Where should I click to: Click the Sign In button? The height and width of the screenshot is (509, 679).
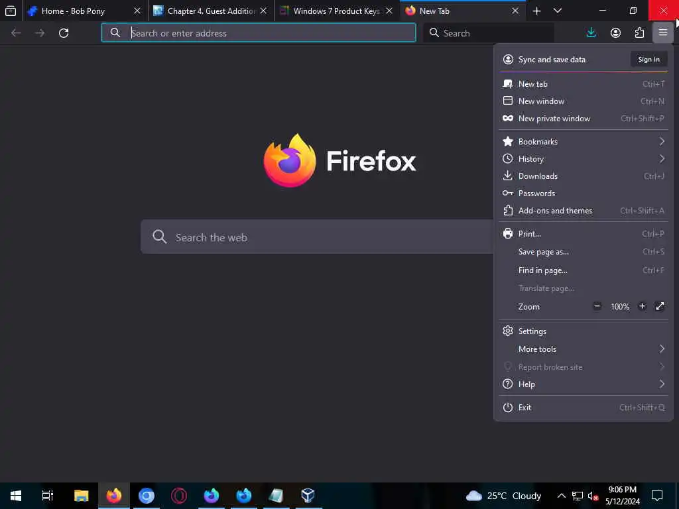(x=648, y=59)
